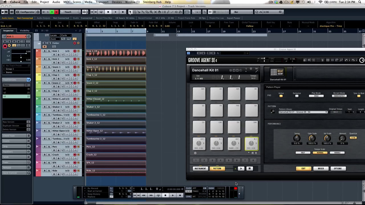Select the Zoom magnifier tool
The height and width of the screenshot is (205, 365).
point(151,12)
